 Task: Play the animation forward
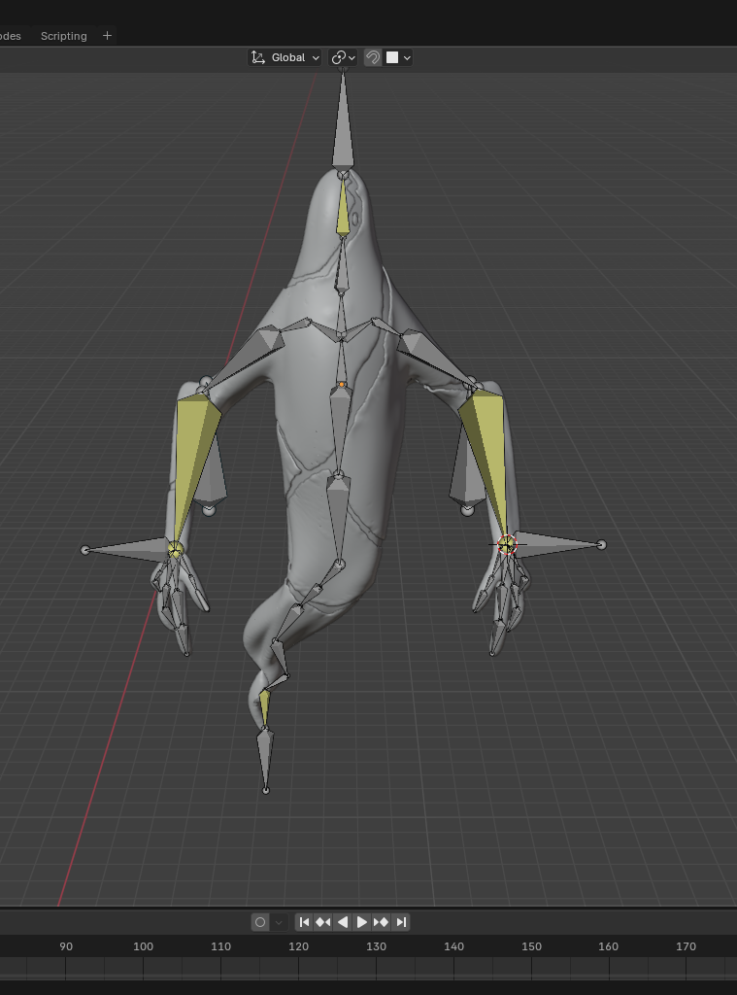pyautogui.click(x=362, y=922)
